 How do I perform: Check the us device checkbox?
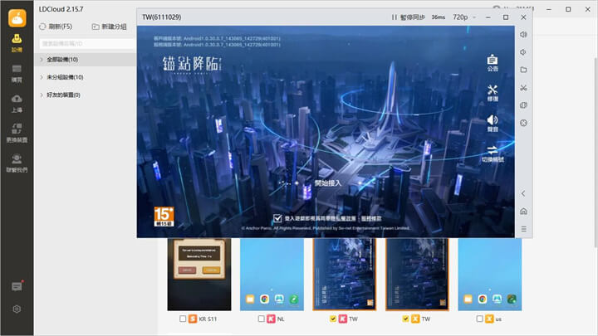[x=479, y=319]
